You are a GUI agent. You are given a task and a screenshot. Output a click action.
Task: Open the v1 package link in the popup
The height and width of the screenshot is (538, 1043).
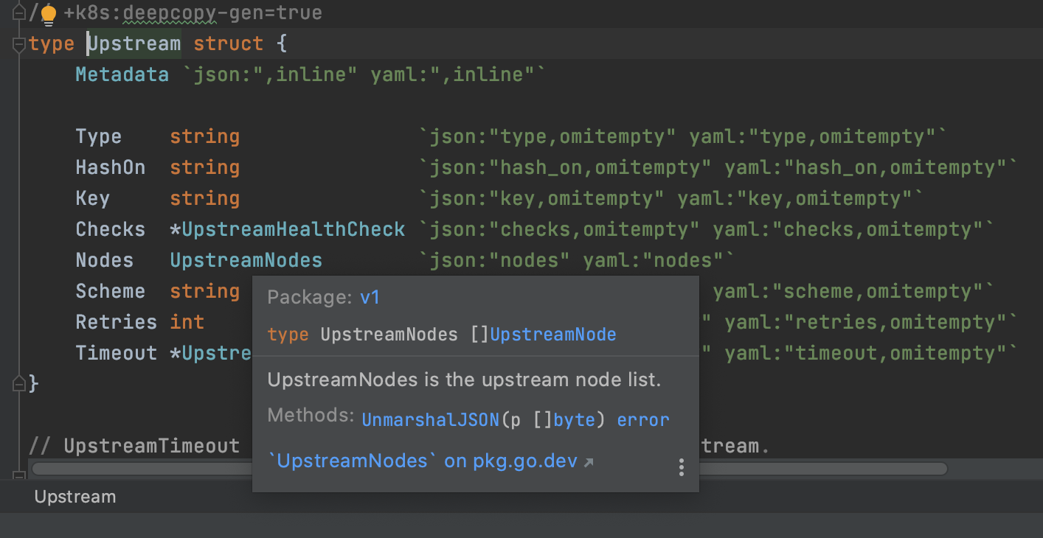pyautogui.click(x=370, y=297)
